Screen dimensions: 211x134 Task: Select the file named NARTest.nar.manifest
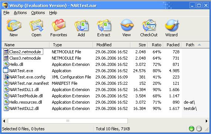coord(29,83)
